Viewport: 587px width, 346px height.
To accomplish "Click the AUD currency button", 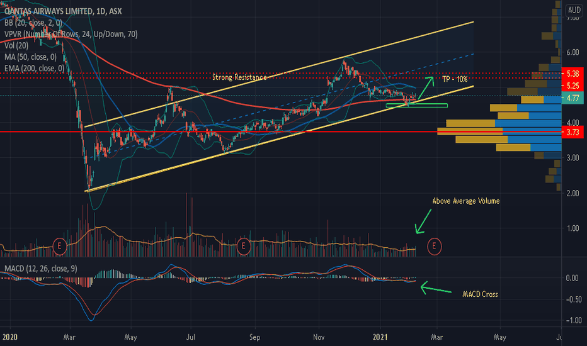I will (x=574, y=9).
